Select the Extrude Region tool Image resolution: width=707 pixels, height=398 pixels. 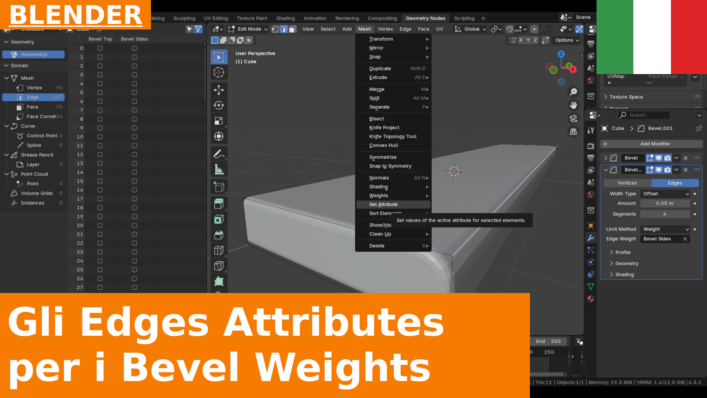(x=219, y=204)
